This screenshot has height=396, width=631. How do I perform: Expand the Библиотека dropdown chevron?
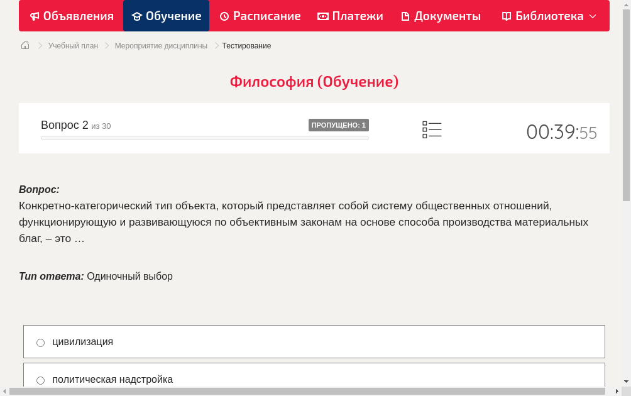[x=593, y=16]
